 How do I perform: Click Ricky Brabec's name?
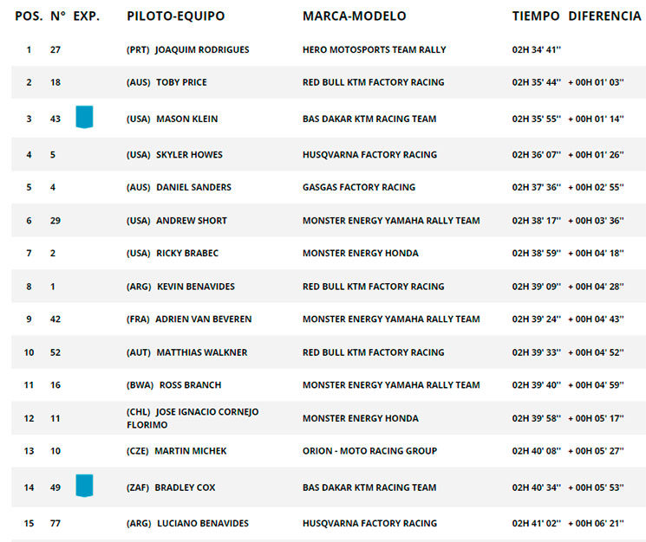coord(187,253)
